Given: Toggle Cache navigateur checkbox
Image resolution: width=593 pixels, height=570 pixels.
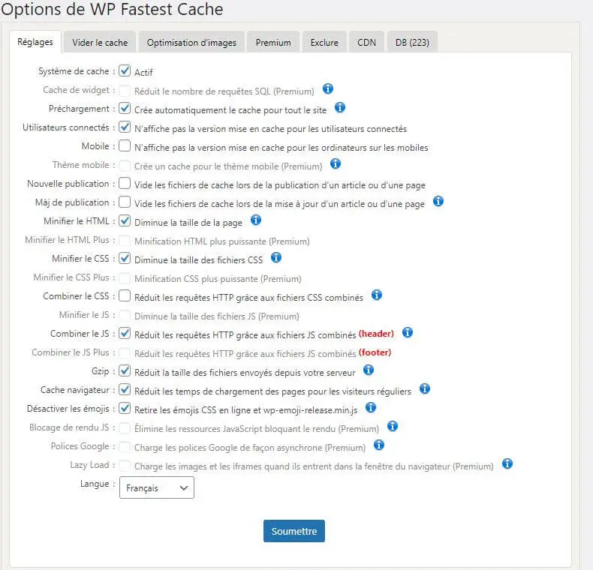Looking at the screenshot, I should 125,389.
